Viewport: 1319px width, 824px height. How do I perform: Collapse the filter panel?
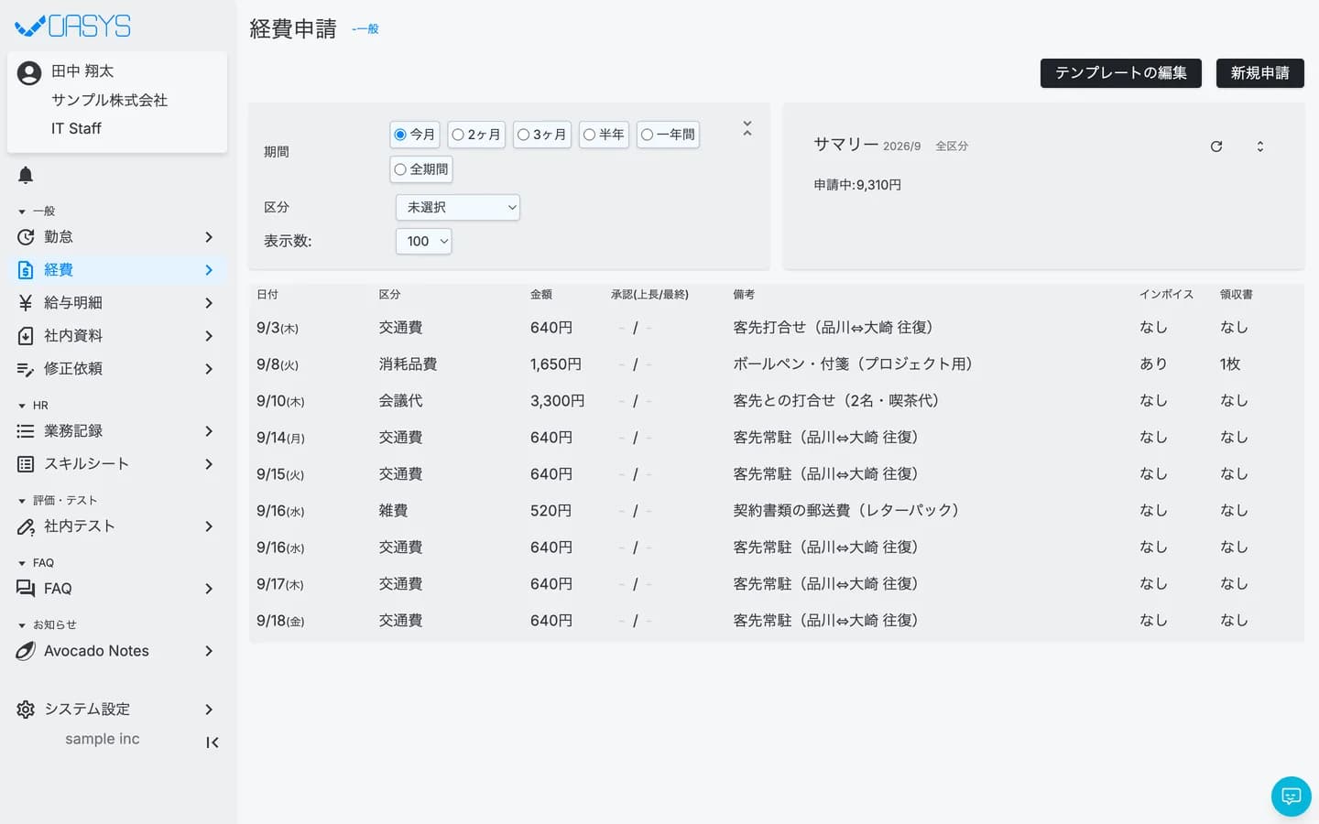point(747,129)
